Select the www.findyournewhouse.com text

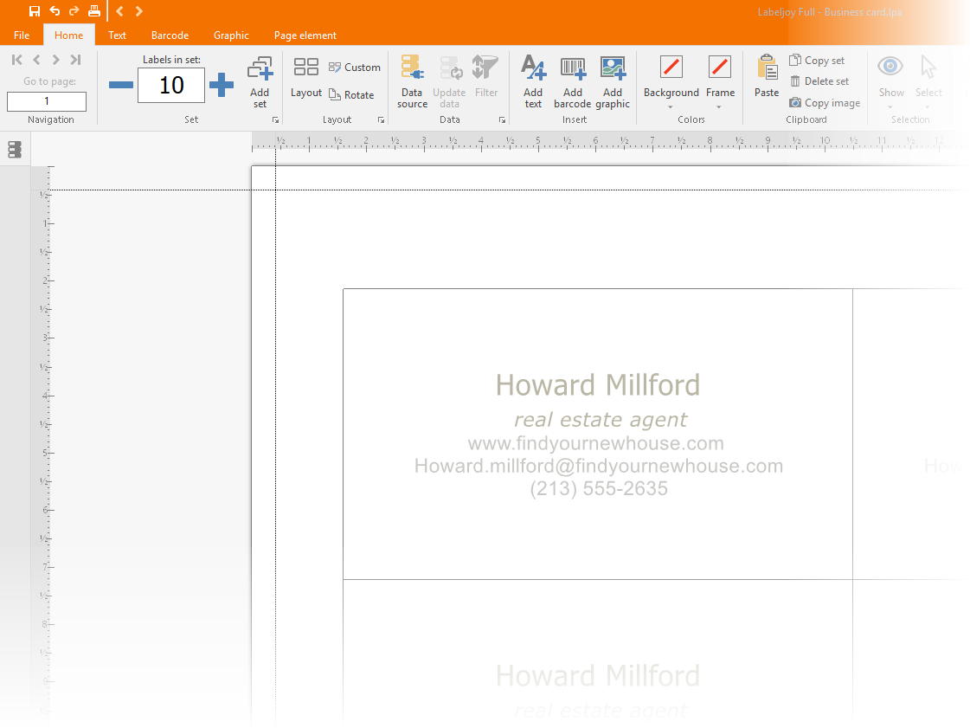point(595,443)
